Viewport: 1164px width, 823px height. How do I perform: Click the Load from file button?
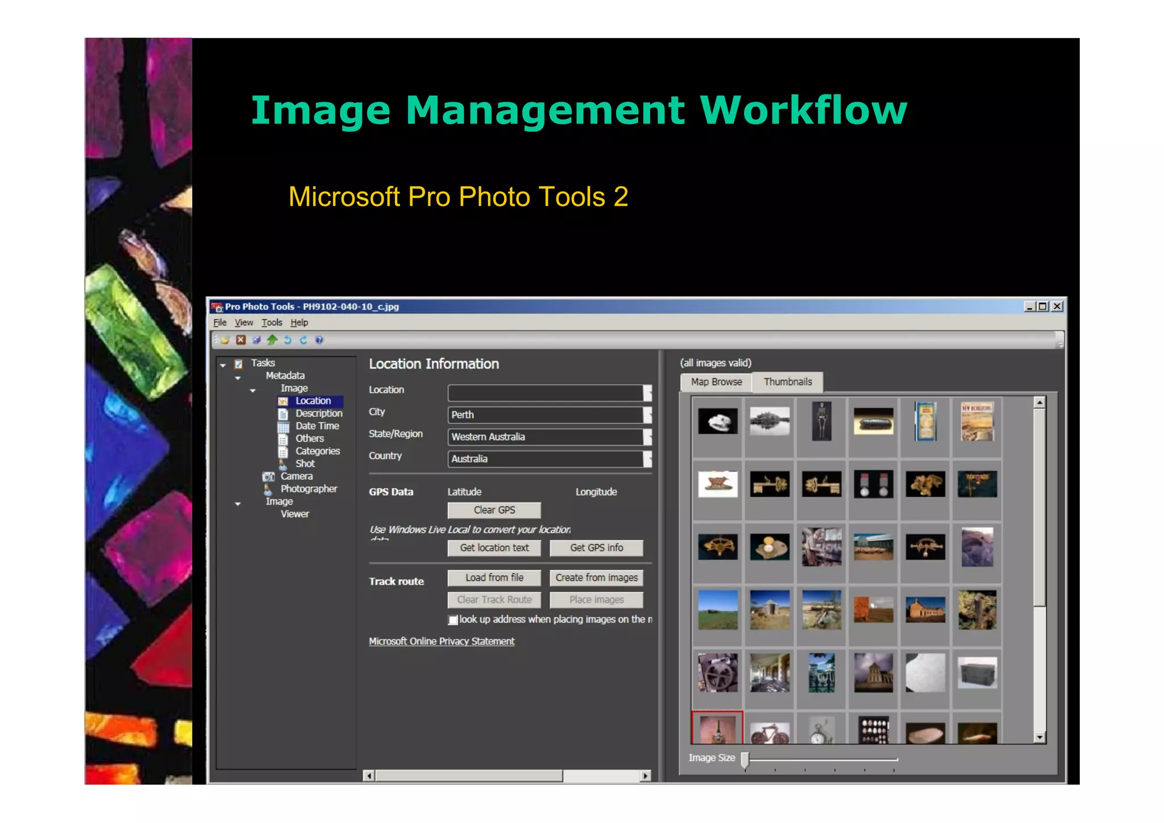(494, 578)
